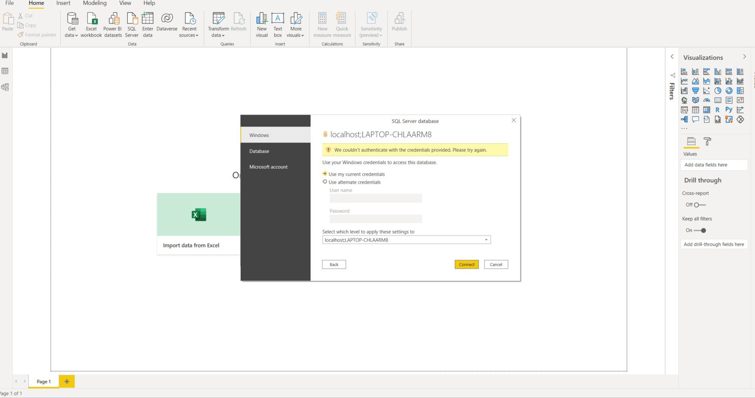Open the level settings dropdown

tap(406, 240)
